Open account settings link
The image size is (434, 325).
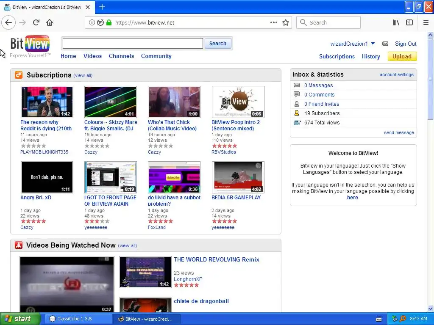tap(396, 74)
